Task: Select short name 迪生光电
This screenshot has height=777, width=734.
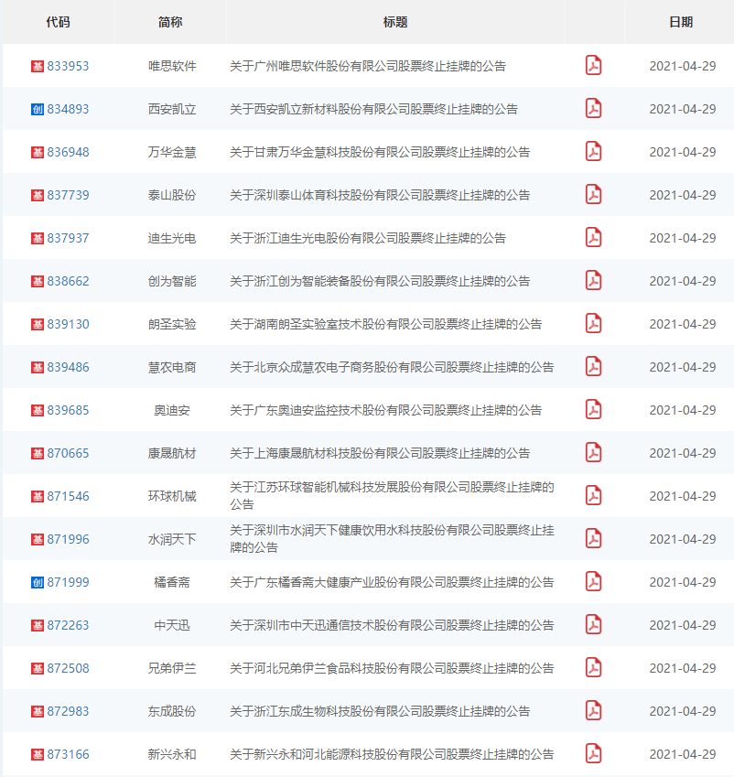Action: [x=172, y=238]
